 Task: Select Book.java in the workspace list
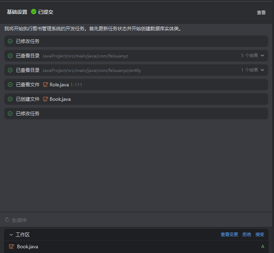pyautogui.click(x=28, y=246)
